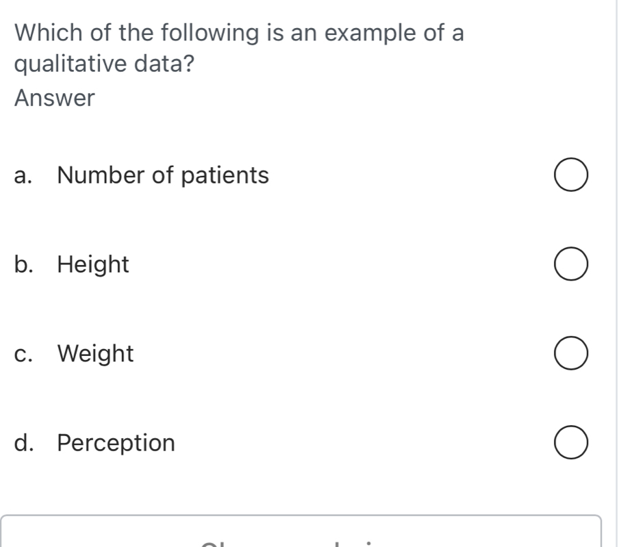Click the 'b.' option letter

[x=24, y=264]
